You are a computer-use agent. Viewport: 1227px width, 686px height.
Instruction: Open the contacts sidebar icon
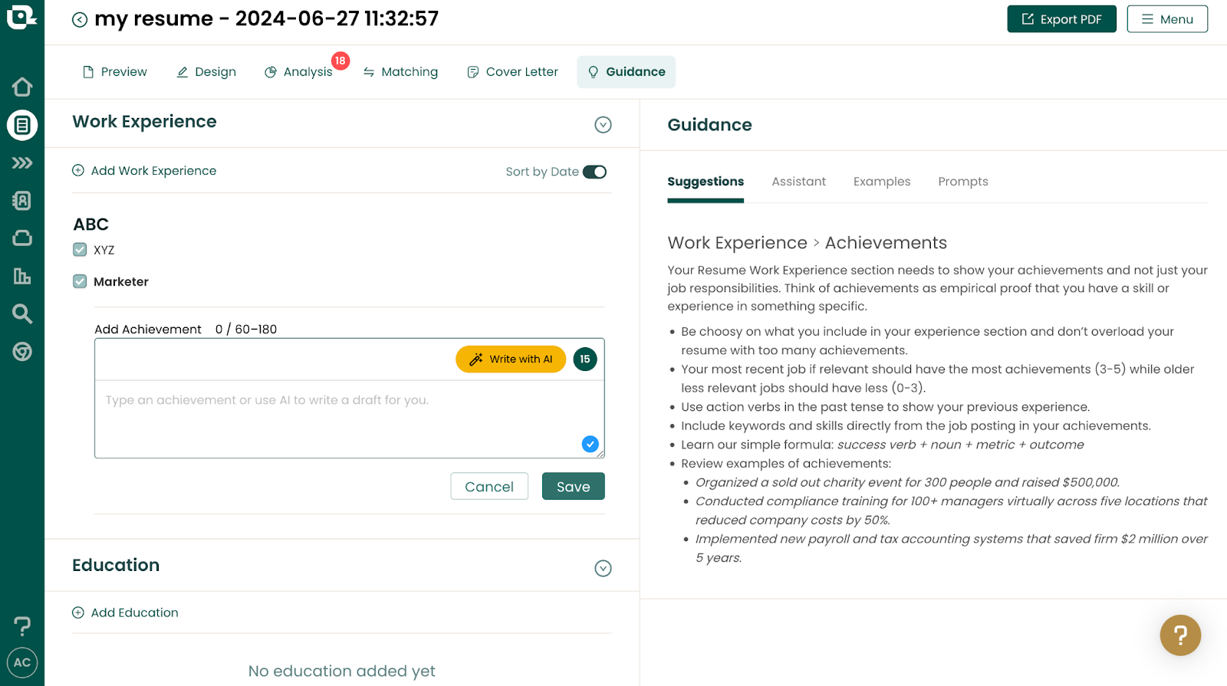pos(22,201)
